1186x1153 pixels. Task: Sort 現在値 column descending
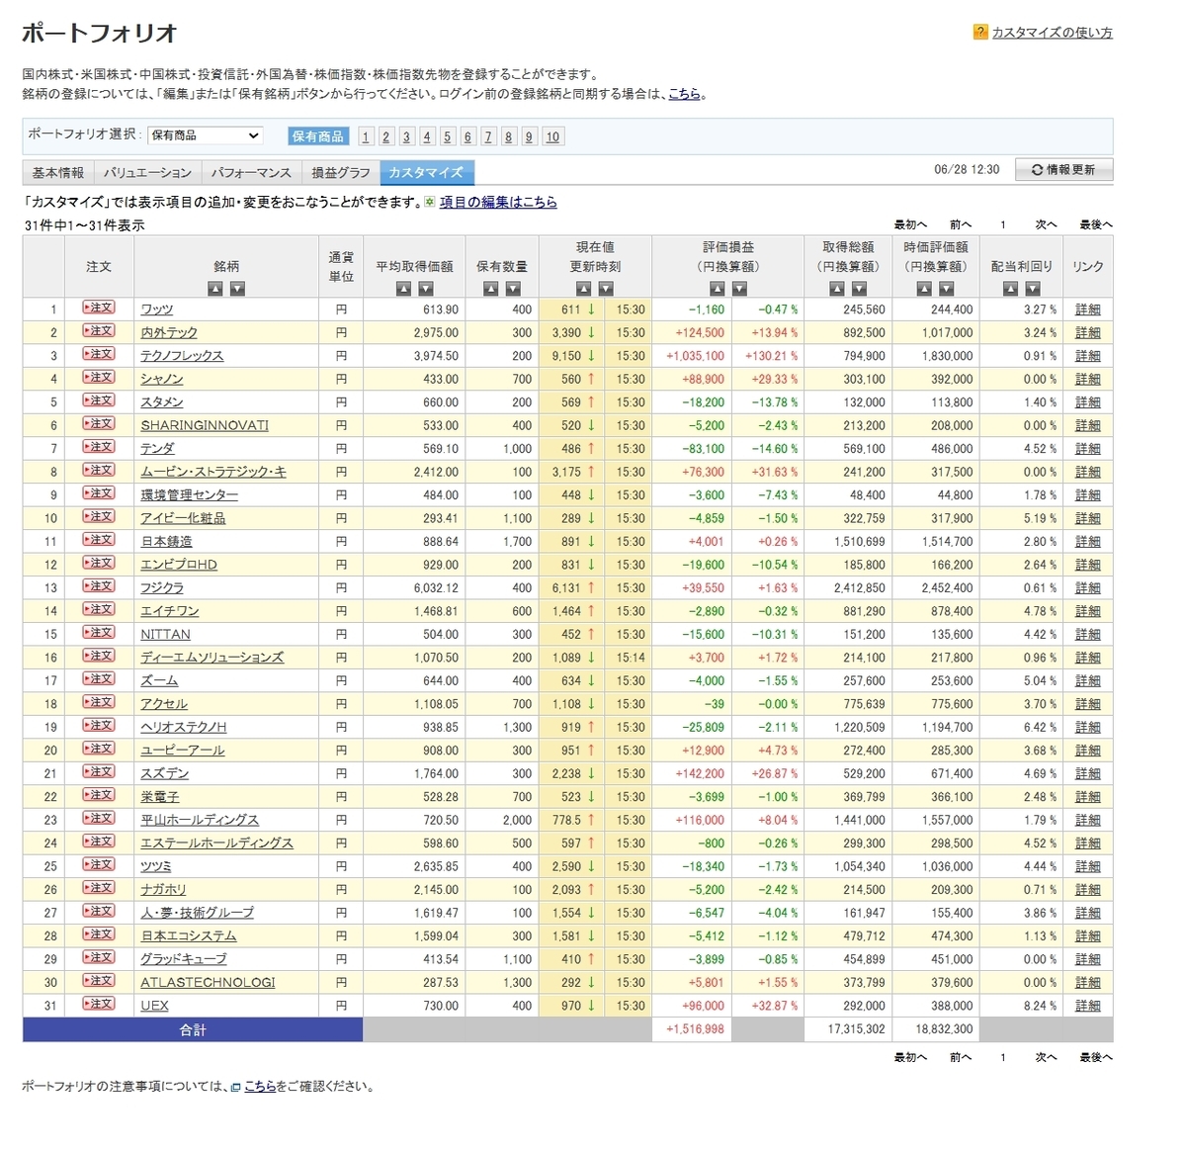click(606, 289)
